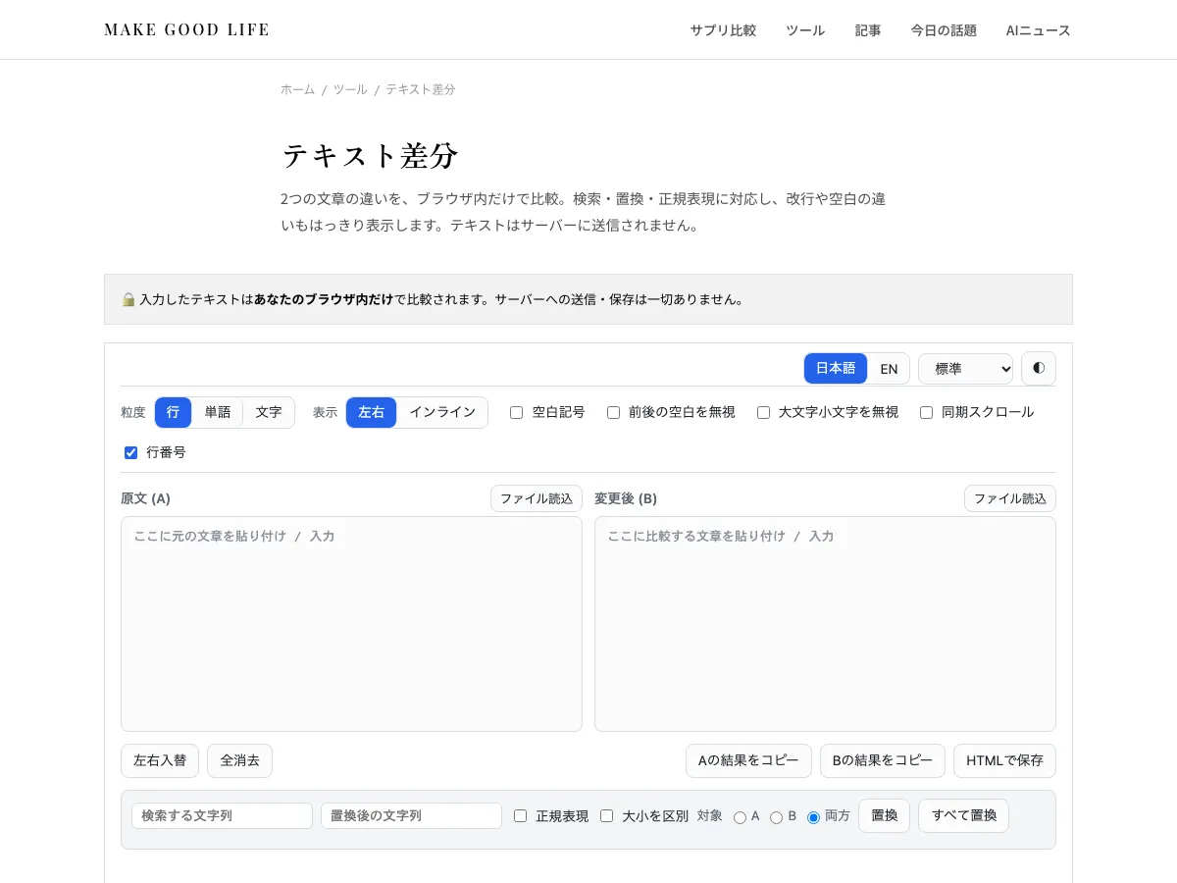This screenshot has height=883, width=1177.
Task: Open the MAKE GOOD LIFE home logo
Action: 186,29
